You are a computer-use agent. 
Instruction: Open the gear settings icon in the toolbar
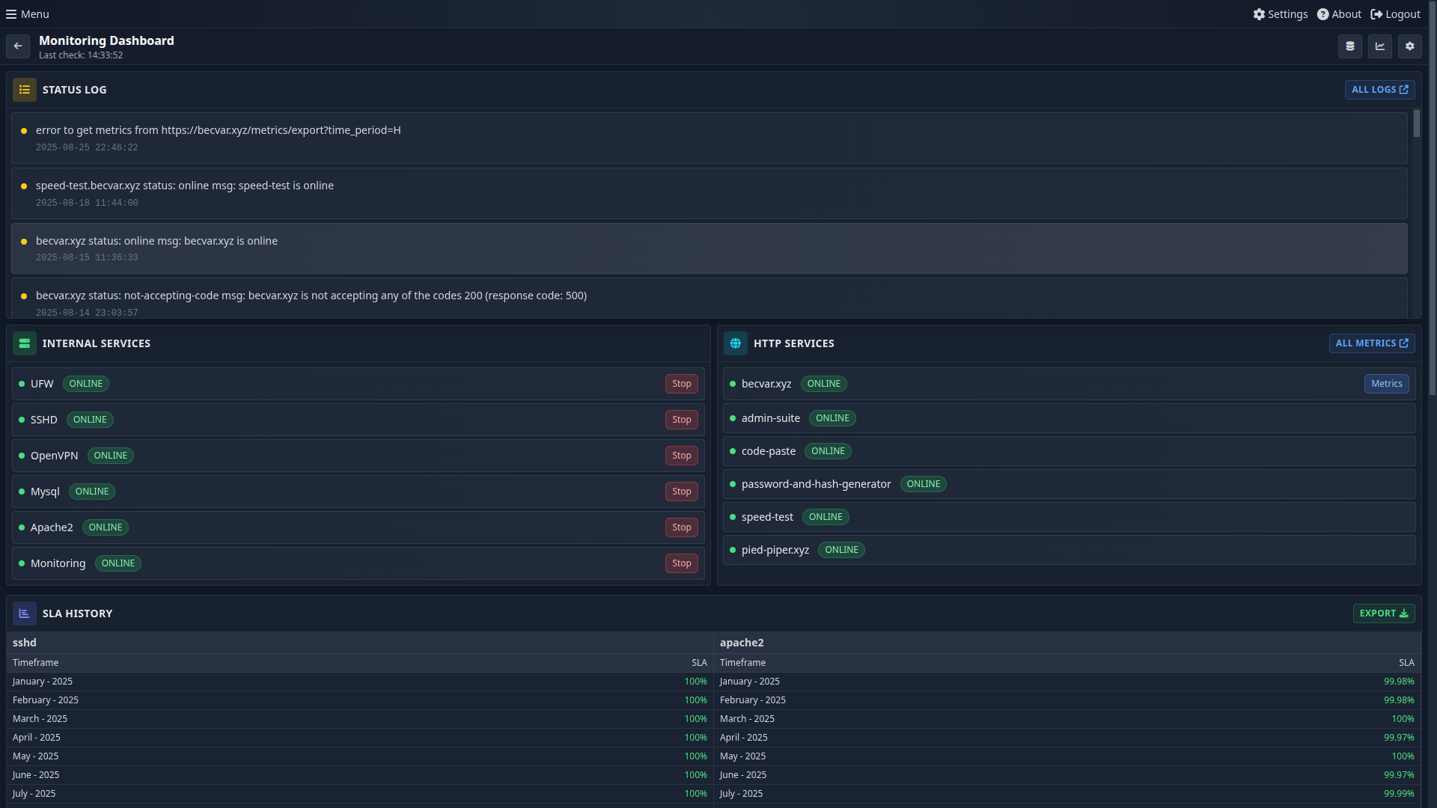pyautogui.click(x=1409, y=46)
